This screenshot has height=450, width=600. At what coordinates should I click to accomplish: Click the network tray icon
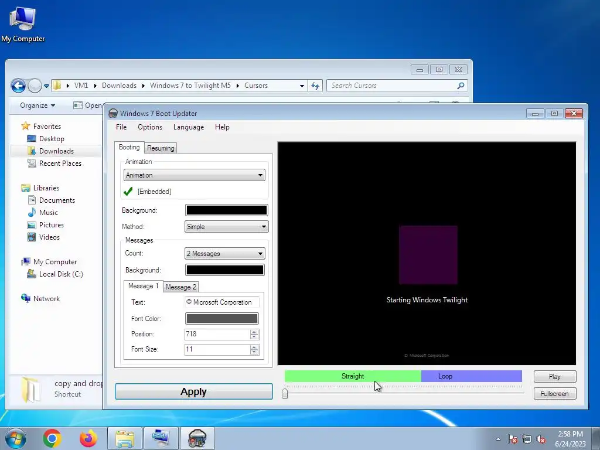527,439
